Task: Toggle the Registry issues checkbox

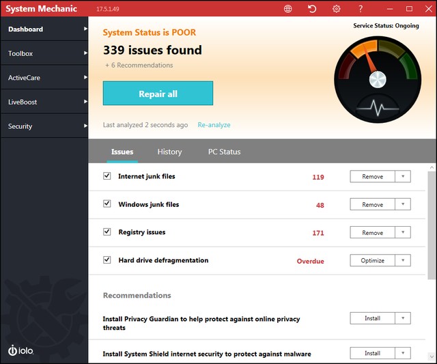Action: (107, 232)
